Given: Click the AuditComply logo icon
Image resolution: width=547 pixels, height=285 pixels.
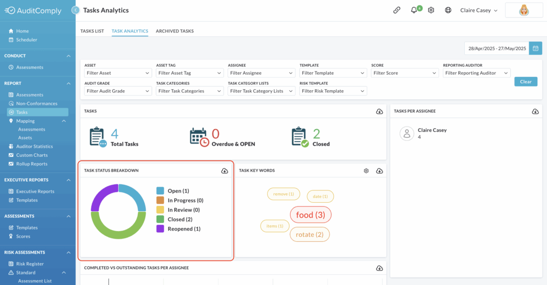Looking at the screenshot, I should 10,11.
